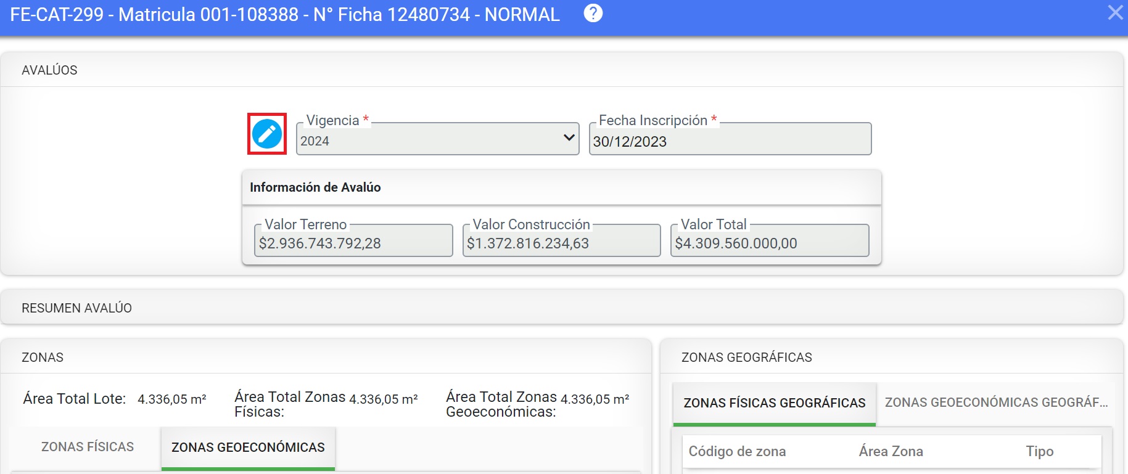Click the Área Zona column header
Image resolution: width=1128 pixels, height=474 pixels.
(891, 451)
